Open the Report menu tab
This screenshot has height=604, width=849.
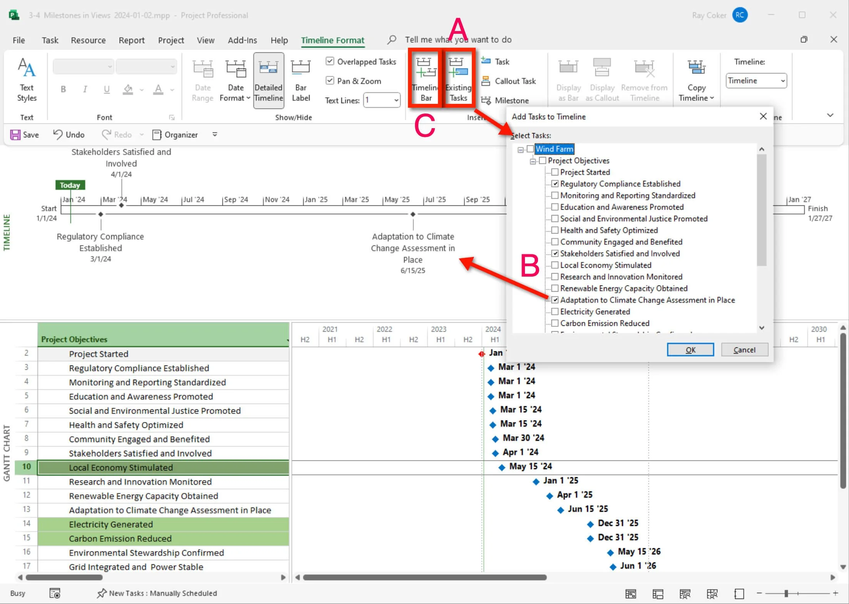coord(131,40)
